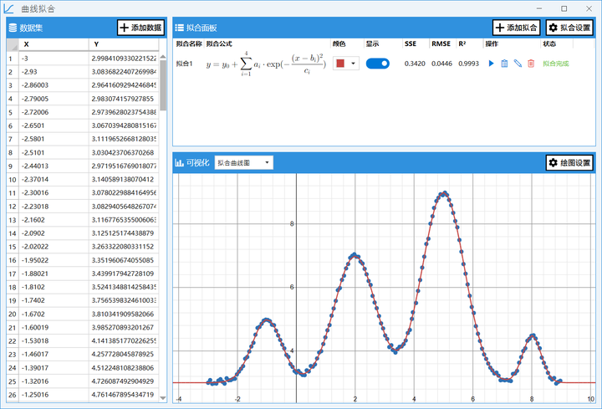
Task: Click the 可视化 bar chart icon
Action: (179, 163)
